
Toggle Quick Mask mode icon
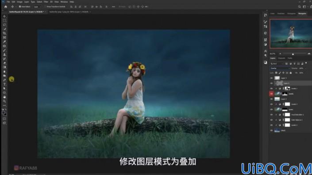pos(4,119)
